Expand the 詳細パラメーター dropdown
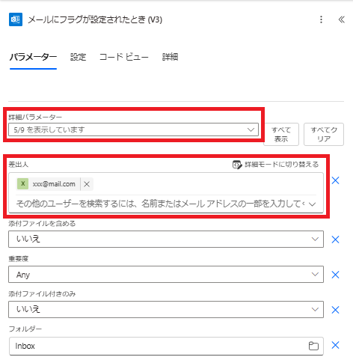This screenshot has width=353, height=363. tap(133, 129)
